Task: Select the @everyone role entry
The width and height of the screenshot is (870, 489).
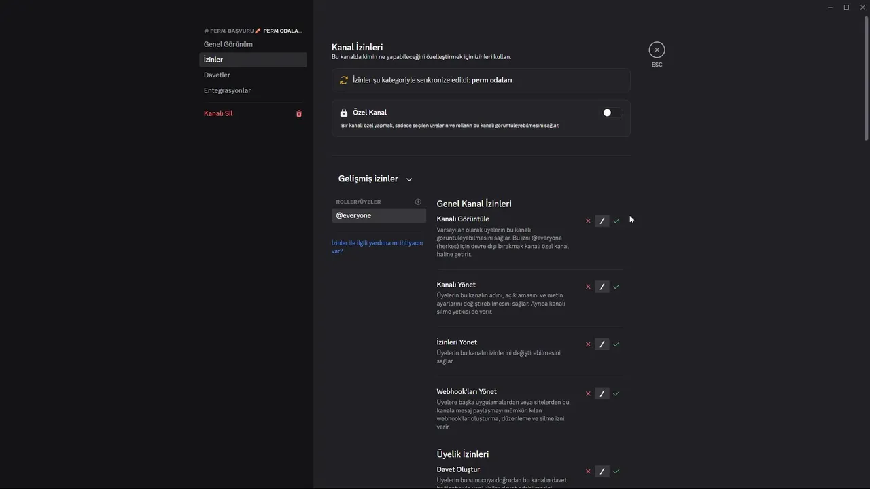Action: [379, 215]
